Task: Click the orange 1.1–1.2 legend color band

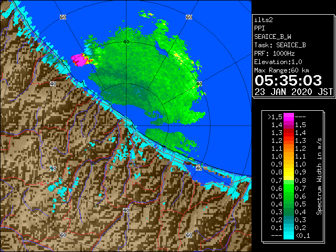Action: (x=289, y=149)
